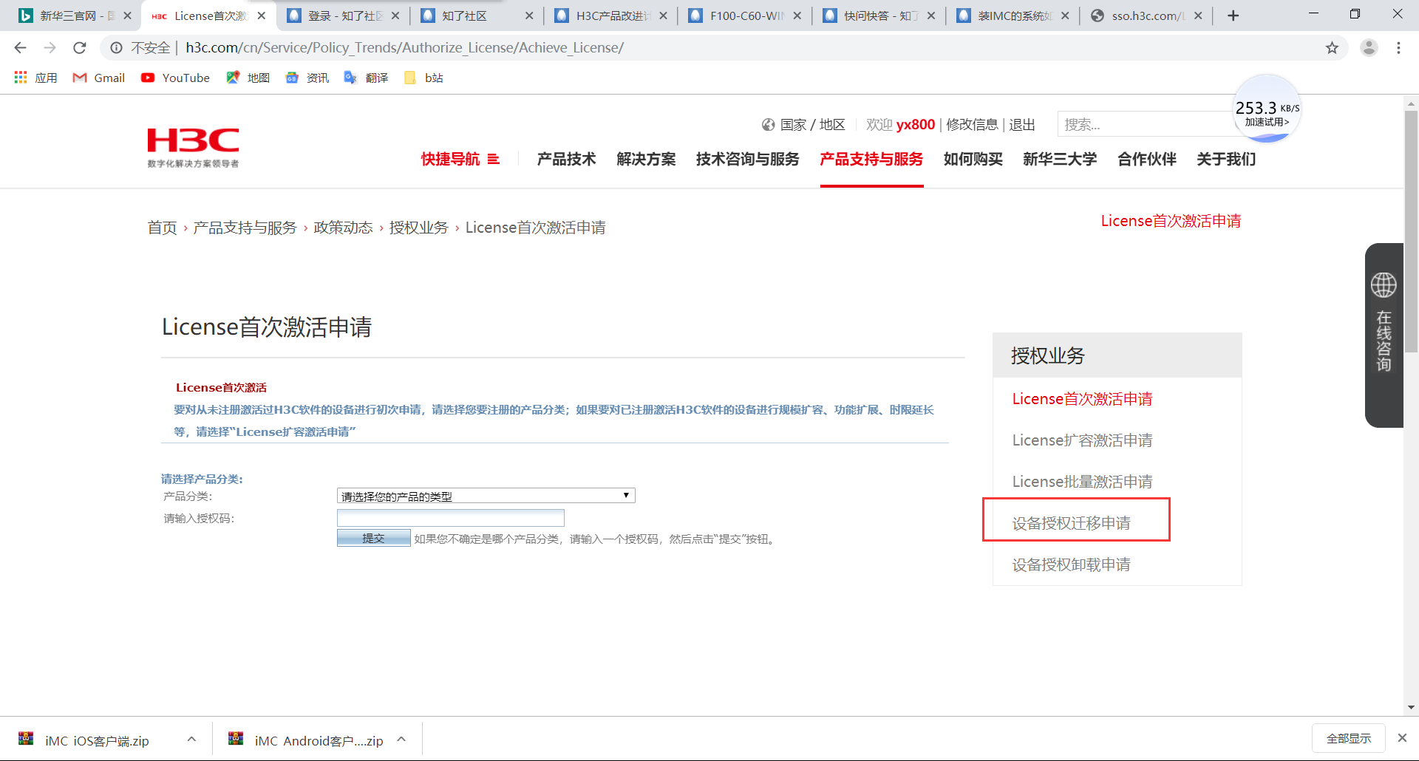Expand options for iMC iOS客户端.zip download
The image size is (1419, 761).
click(191, 739)
